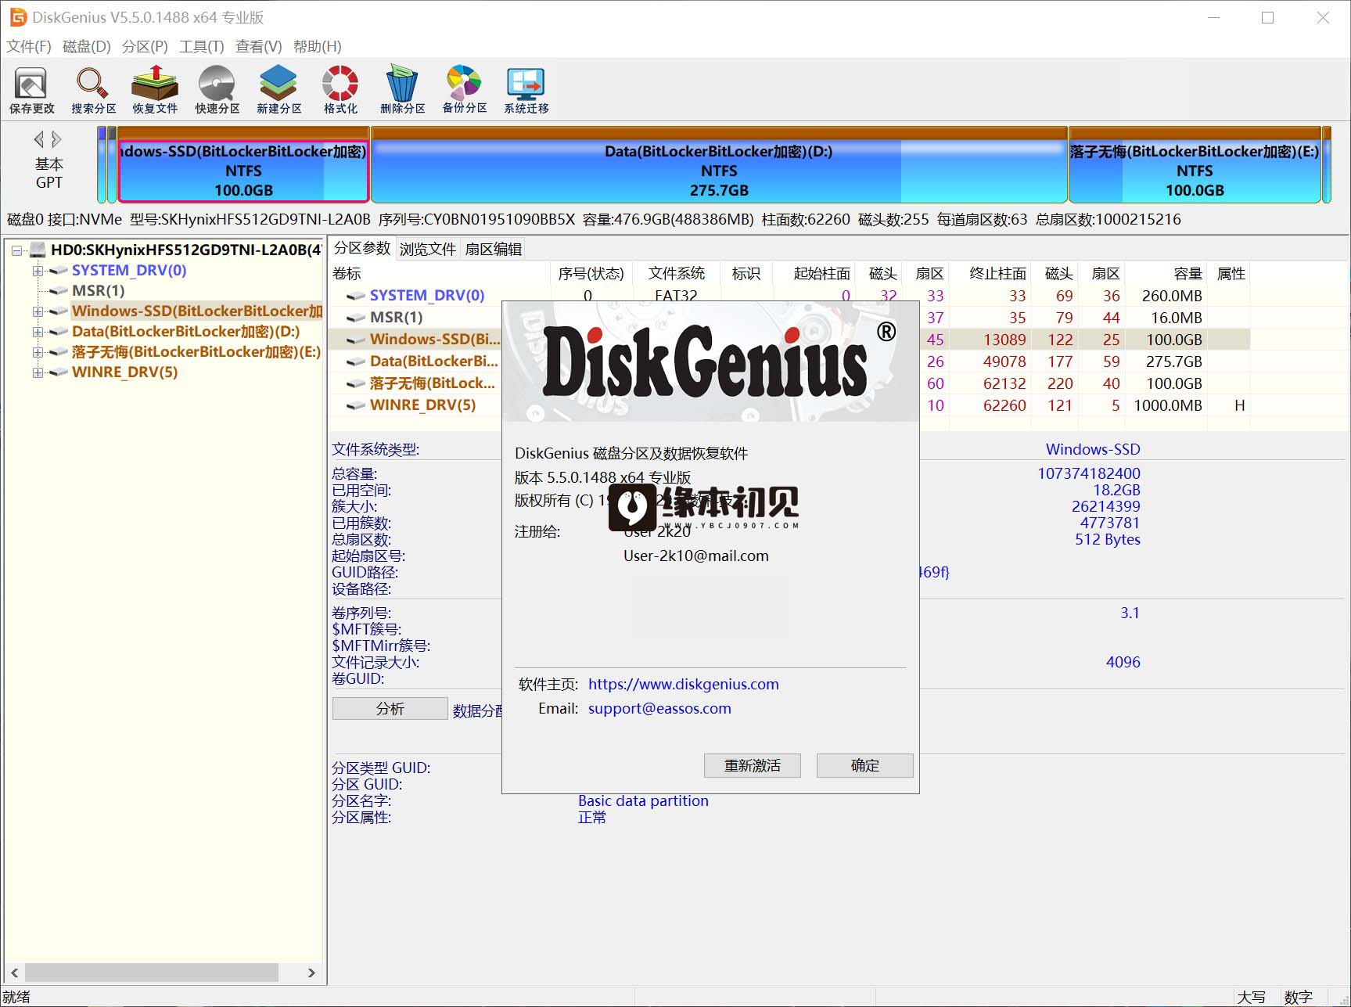The image size is (1351, 1007).
Task: Click the 卷标 column header
Action: coord(440,274)
